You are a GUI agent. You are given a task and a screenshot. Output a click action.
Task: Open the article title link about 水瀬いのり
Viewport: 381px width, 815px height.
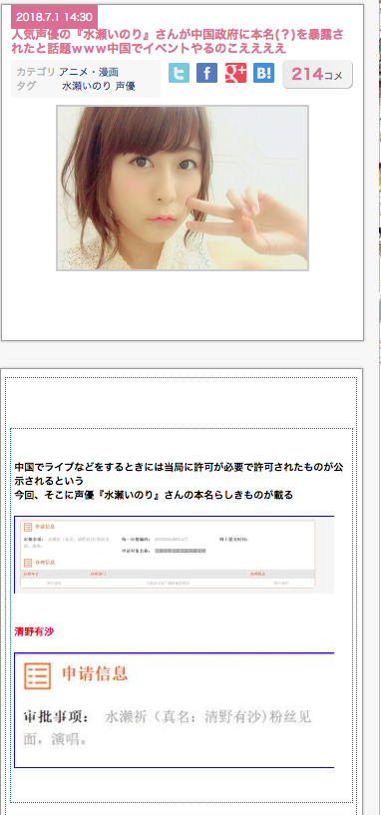[x=178, y=42]
